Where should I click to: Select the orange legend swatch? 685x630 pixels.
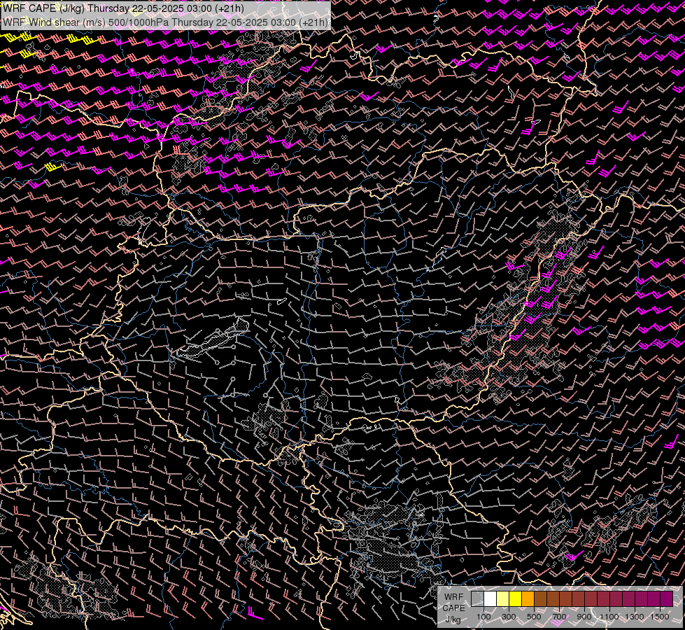pos(528,599)
